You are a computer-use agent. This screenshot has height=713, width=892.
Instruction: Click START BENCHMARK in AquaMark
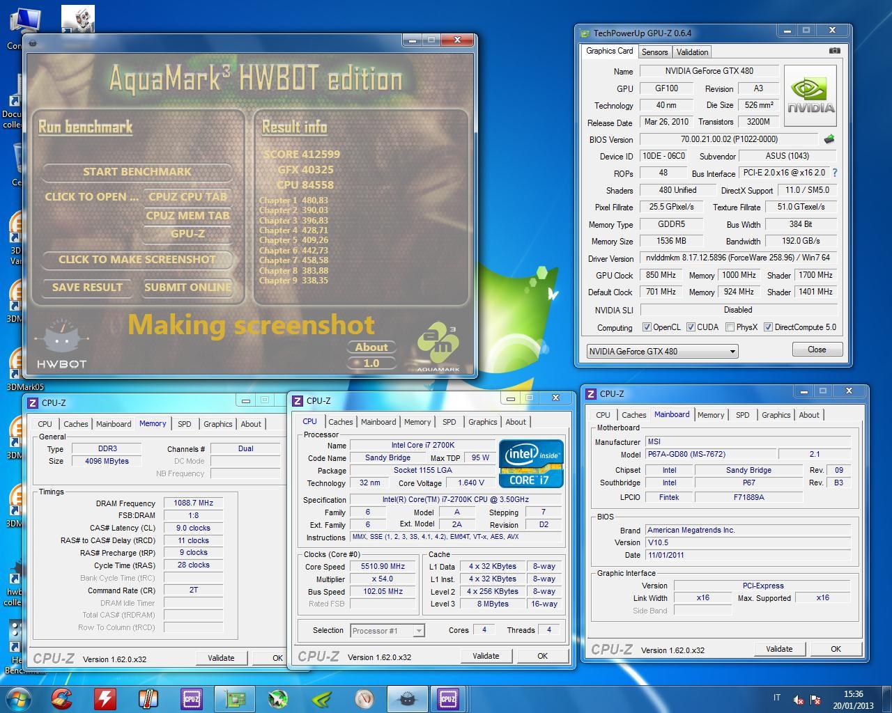click(137, 171)
